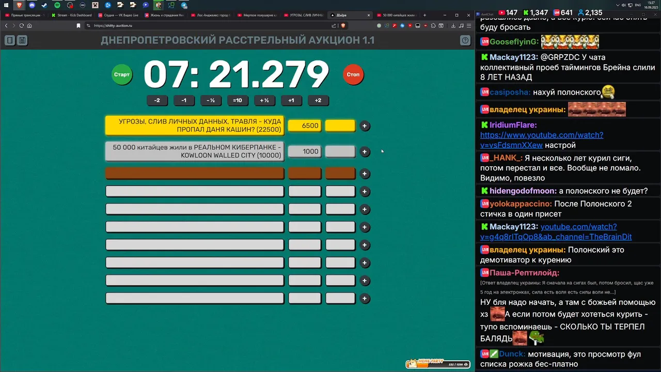
Task: Start the auction timer with Старт
Action: (x=122, y=74)
